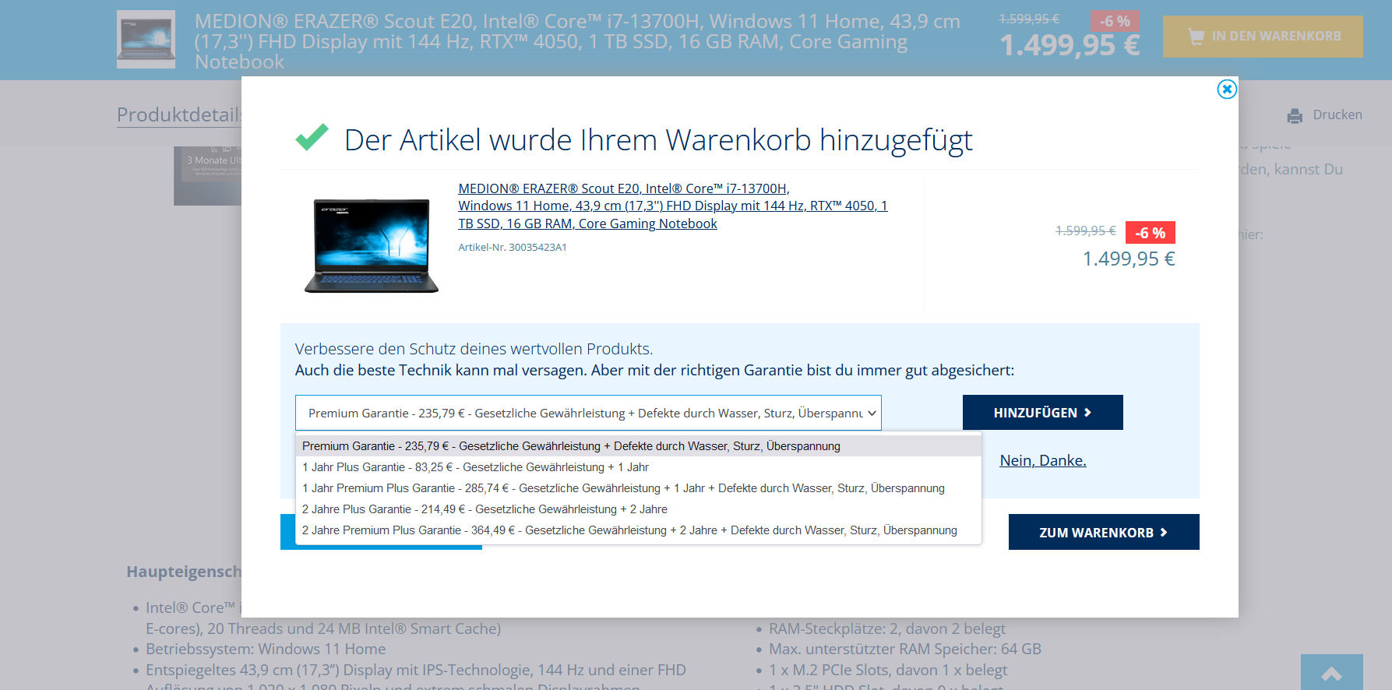Close the cart confirmation popup
The height and width of the screenshot is (690, 1392).
point(1227,90)
